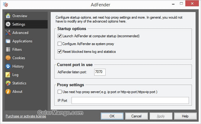
Task: Open Purchase or activate license link
Action: pos(26,116)
